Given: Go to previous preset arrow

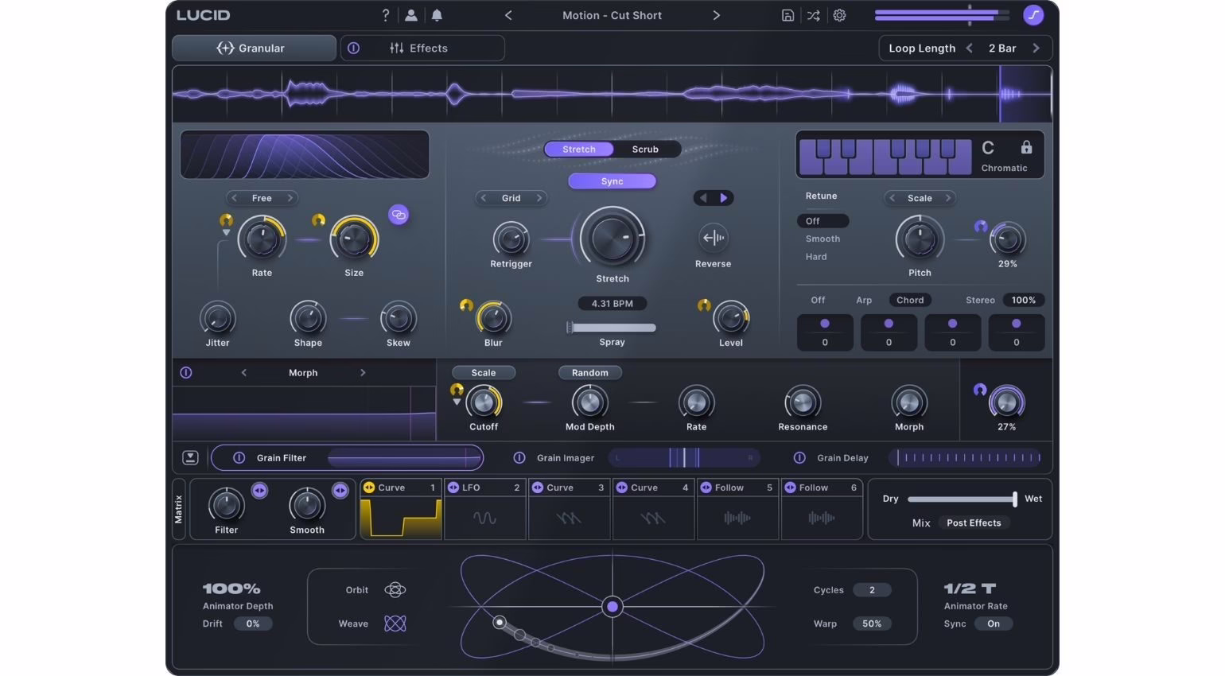Looking at the screenshot, I should coord(508,15).
